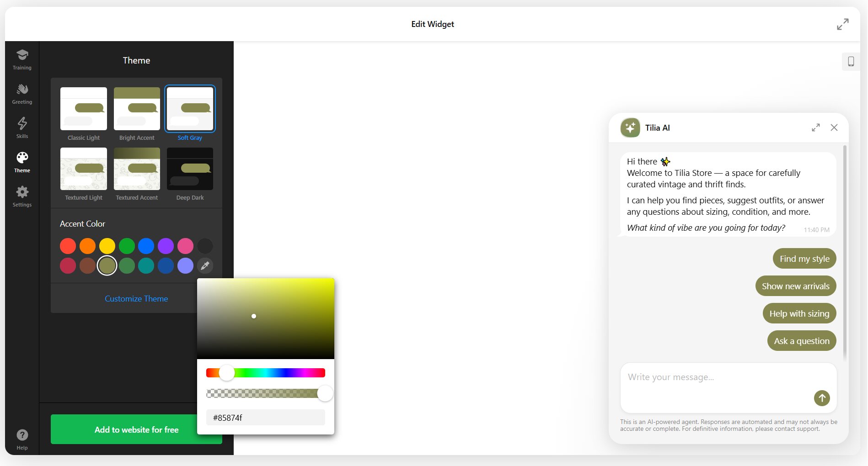
Task: Click Add to website for free
Action: [x=136, y=429]
